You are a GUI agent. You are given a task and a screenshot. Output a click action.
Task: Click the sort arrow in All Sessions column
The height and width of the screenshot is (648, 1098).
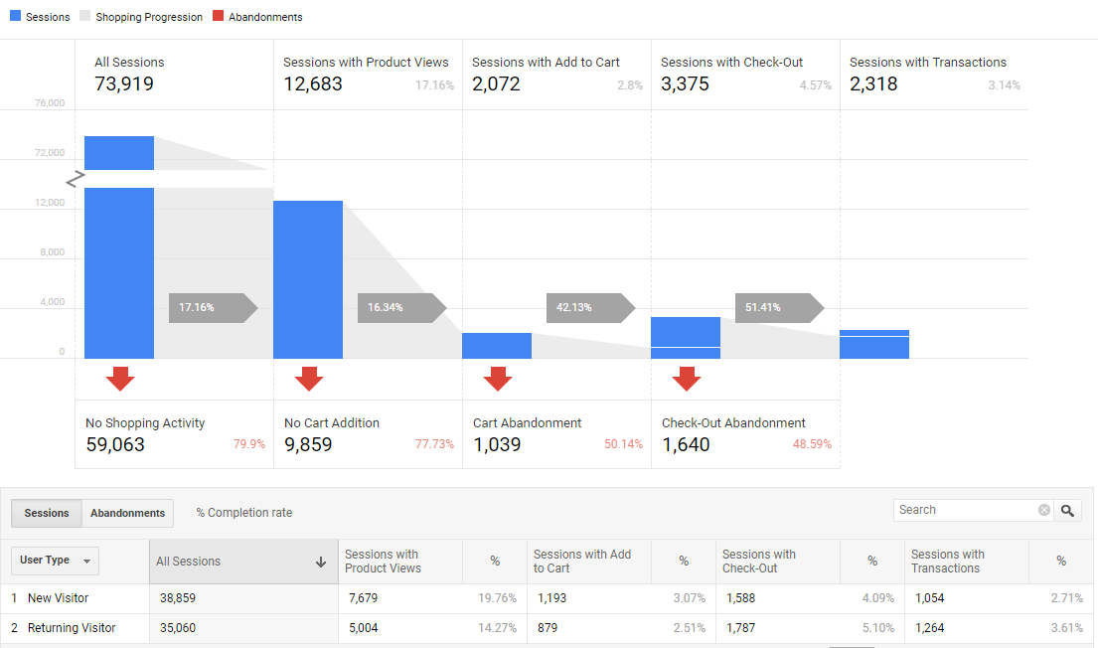[321, 562]
